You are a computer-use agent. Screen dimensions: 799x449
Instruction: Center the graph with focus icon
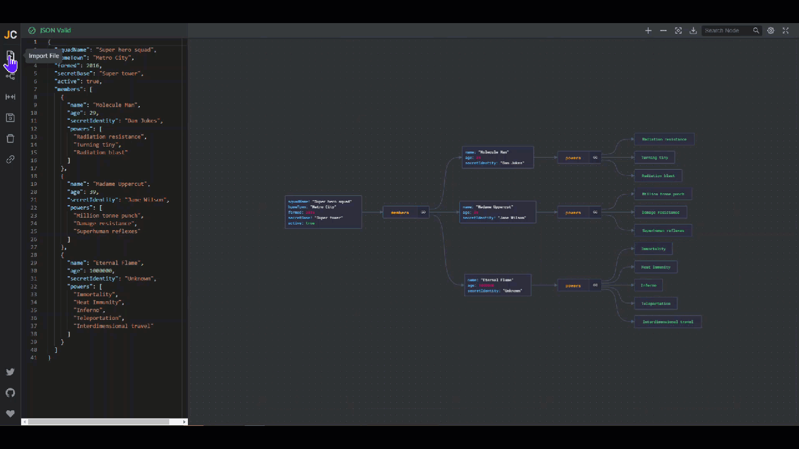pyautogui.click(x=678, y=31)
